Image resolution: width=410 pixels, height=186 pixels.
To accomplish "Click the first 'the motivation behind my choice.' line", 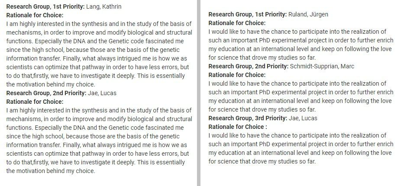I will pyautogui.click(x=51, y=84).
